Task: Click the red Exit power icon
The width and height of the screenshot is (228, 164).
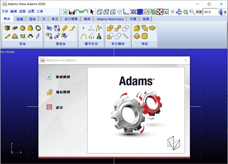Action: point(49,107)
